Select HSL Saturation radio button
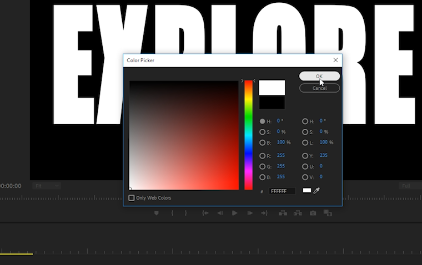Viewport: 422px width, 265px height. [305, 132]
